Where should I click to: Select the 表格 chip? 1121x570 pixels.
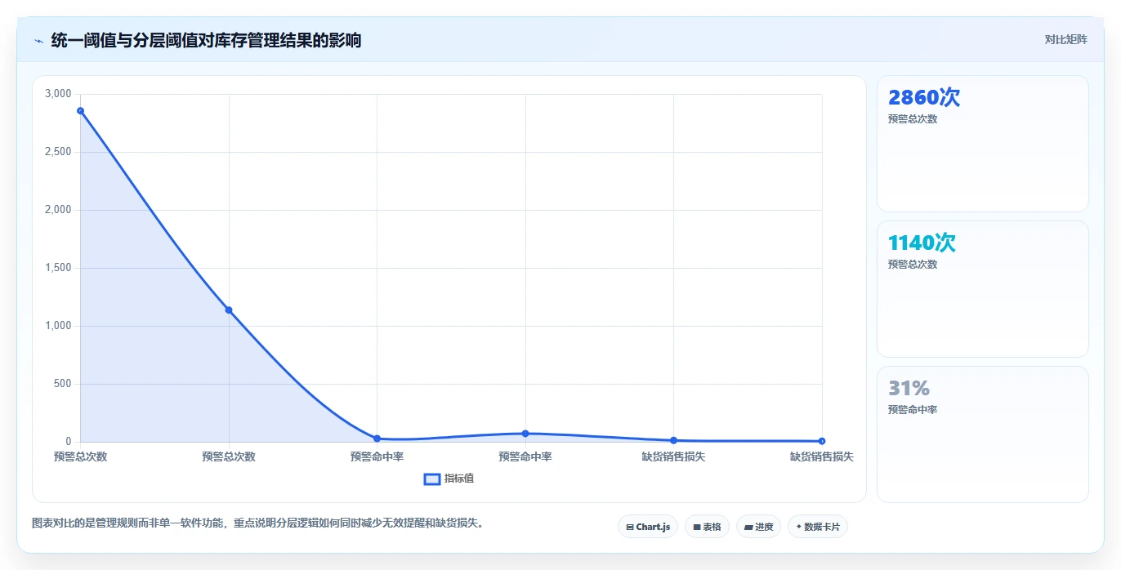pos(707,527)
